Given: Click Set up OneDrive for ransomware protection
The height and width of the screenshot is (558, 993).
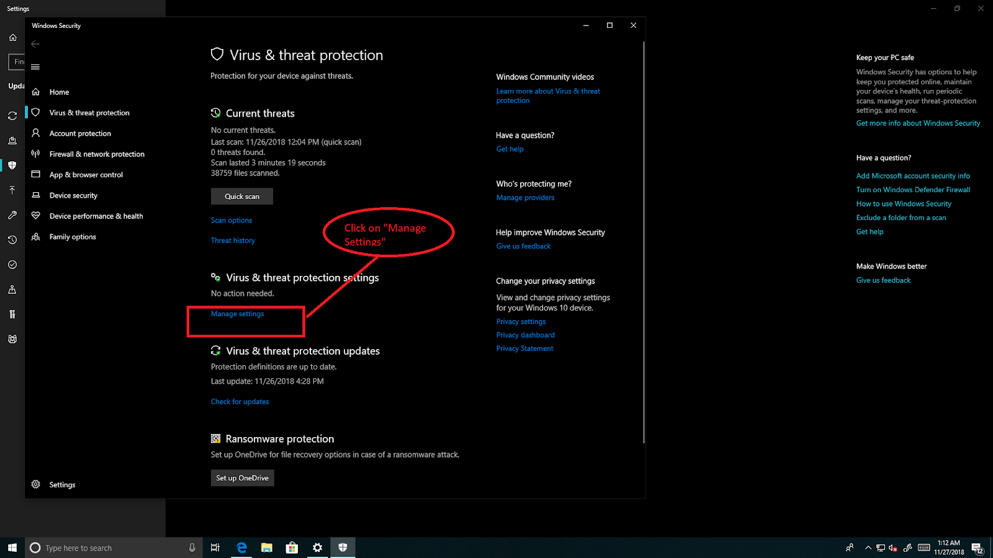Looking at the screenshot, I should (242, 477).
